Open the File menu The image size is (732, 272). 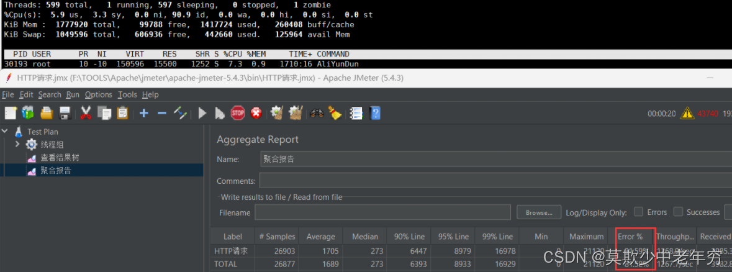click(x=8, y=95)
